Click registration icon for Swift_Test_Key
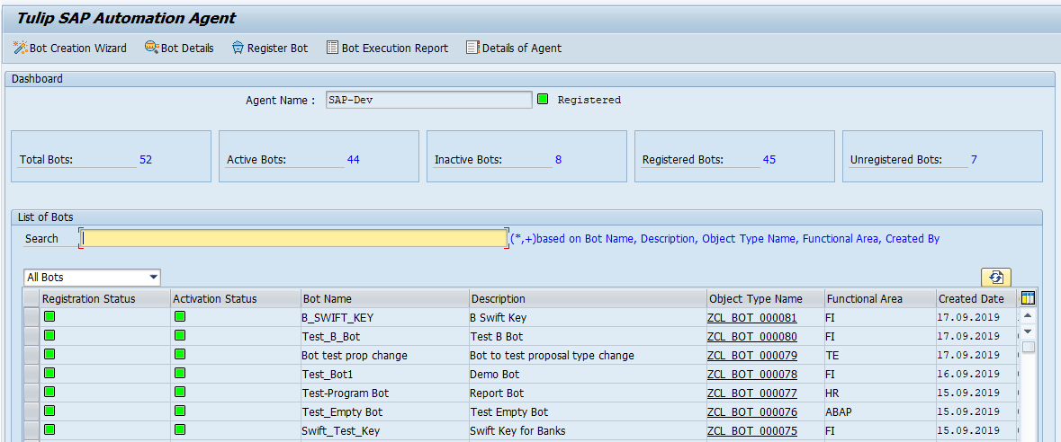 tap(49, 429)
